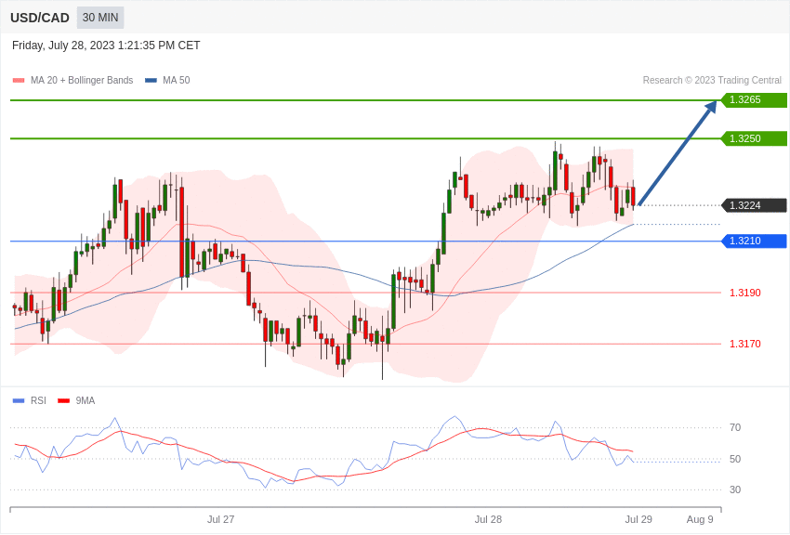
Task: Click the RSI 30 level label
Action: tap(735, 489)
